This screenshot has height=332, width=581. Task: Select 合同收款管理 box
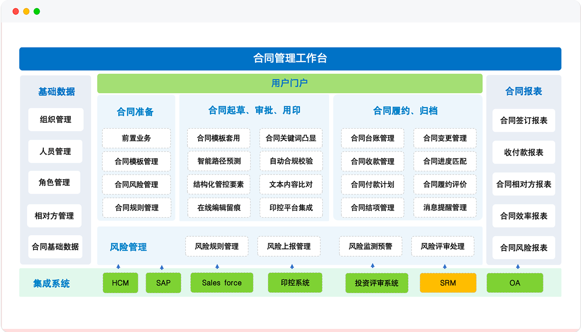tap(373, 161)
